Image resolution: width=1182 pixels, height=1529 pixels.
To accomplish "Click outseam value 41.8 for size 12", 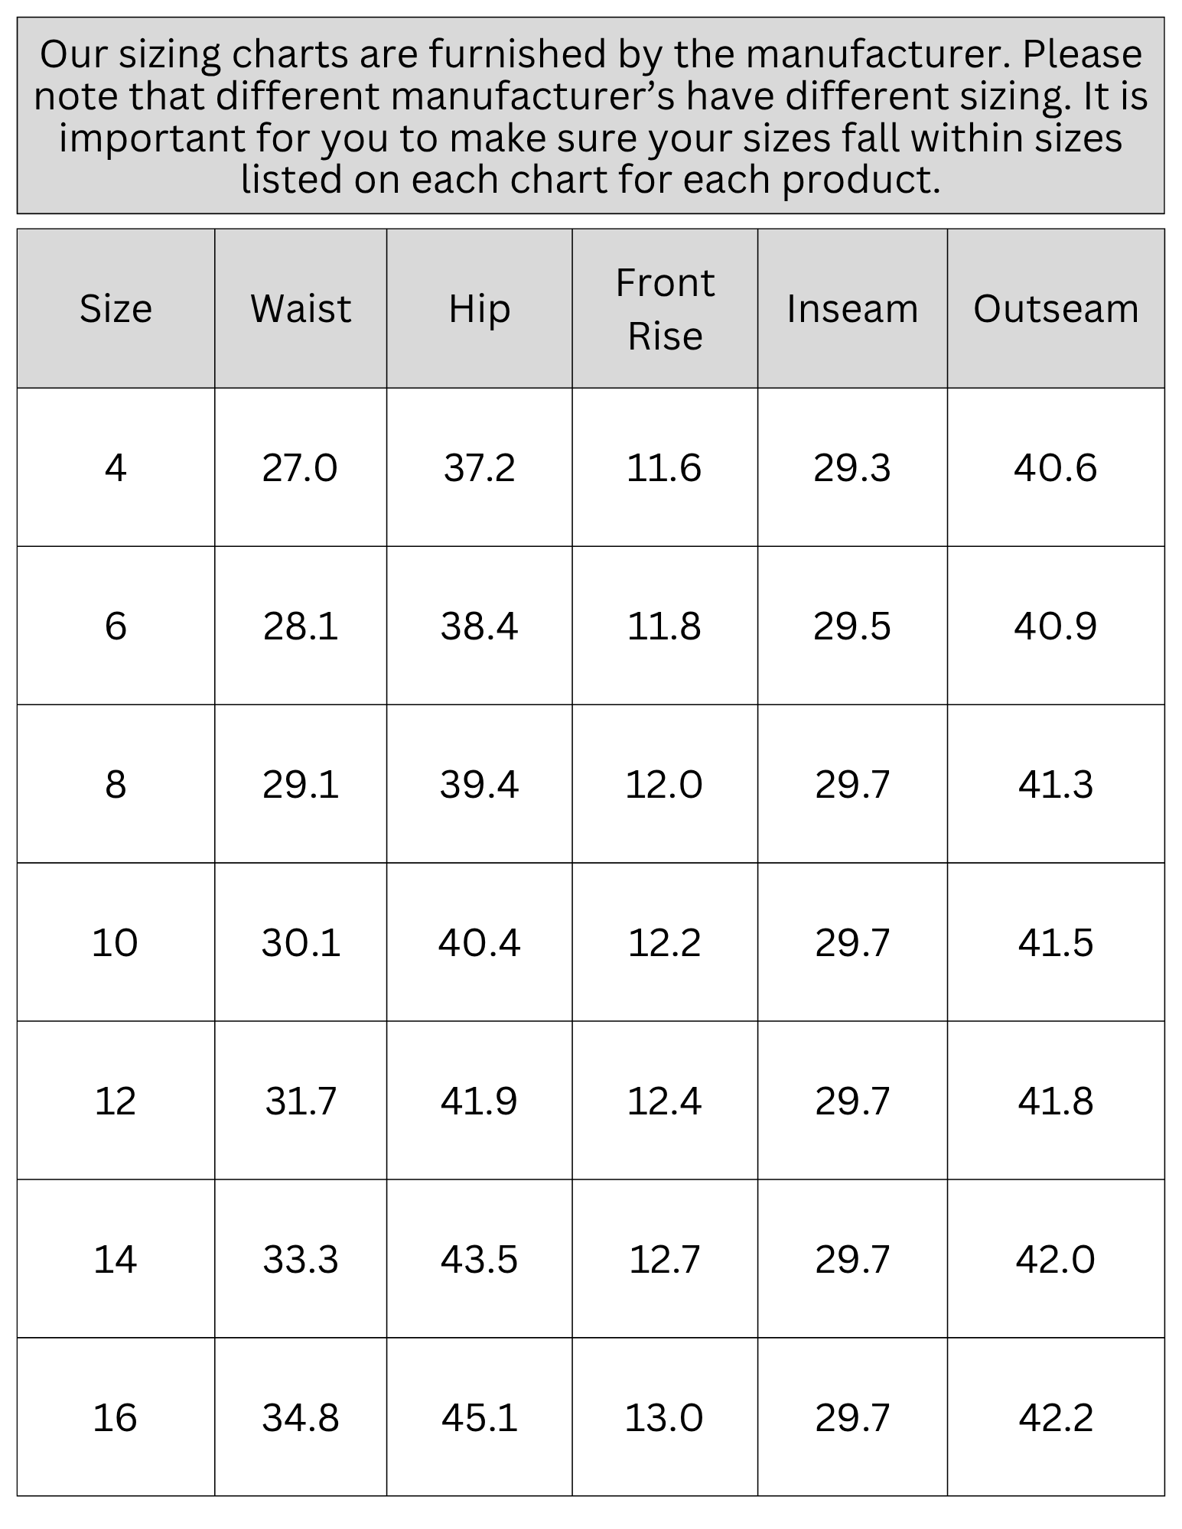I will (x=1056, y=1101).
